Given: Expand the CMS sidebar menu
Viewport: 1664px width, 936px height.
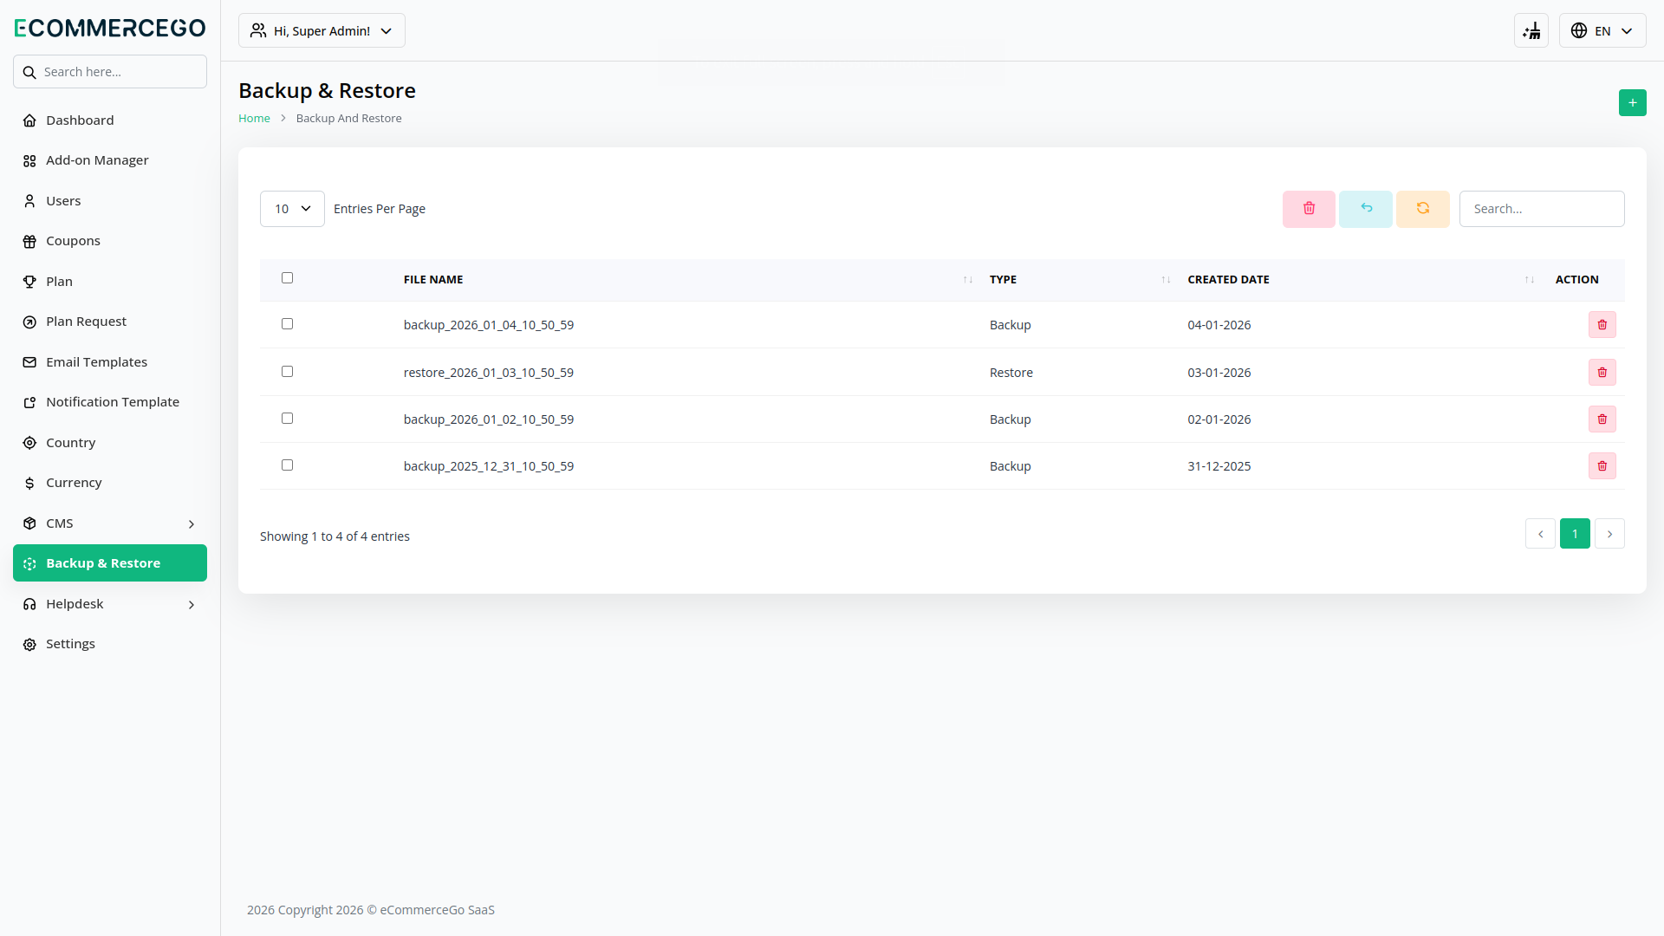Looking at the screenshot, I should coord(110,523).
